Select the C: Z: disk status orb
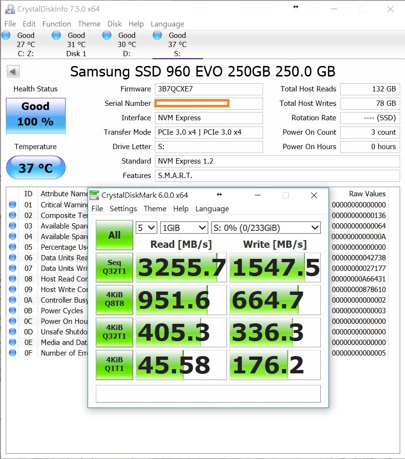 [x=6, y=36]
